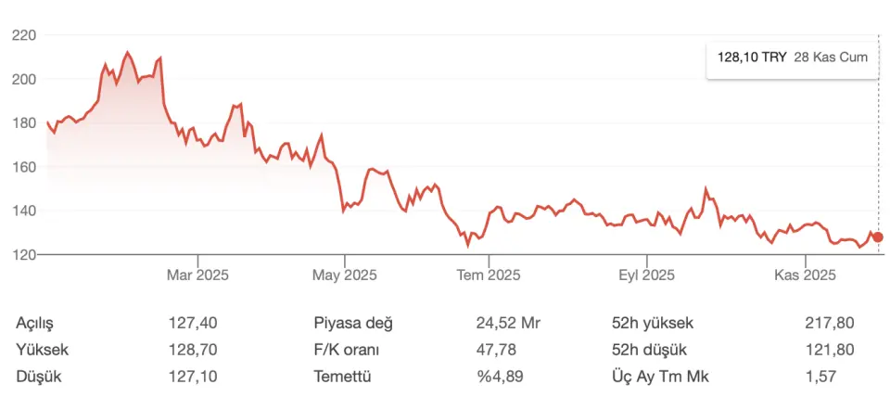The height and width of the screenshot is (410, 890).
Task: Click the 52h düşük stat label
Action: 648,350
